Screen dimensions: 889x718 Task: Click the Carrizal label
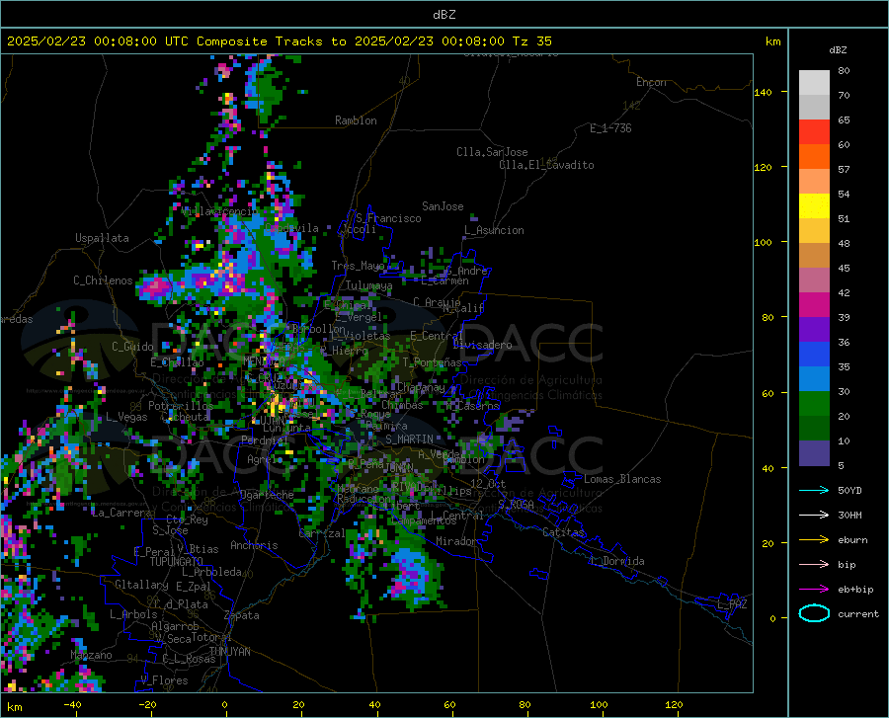[322, 533]
